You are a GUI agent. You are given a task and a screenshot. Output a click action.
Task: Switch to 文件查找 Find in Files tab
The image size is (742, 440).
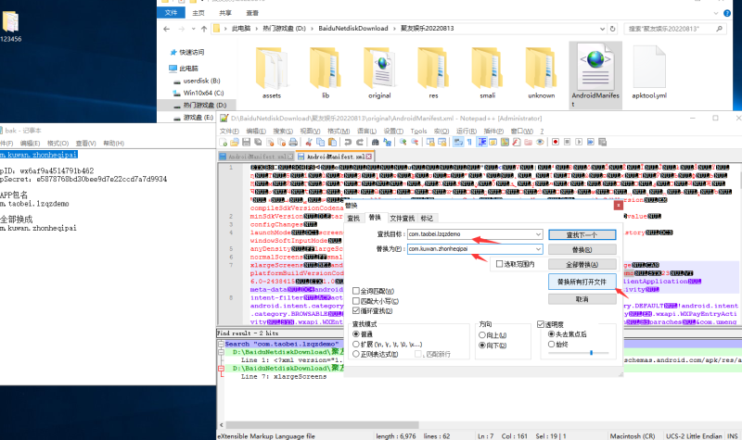click(402, 219)
